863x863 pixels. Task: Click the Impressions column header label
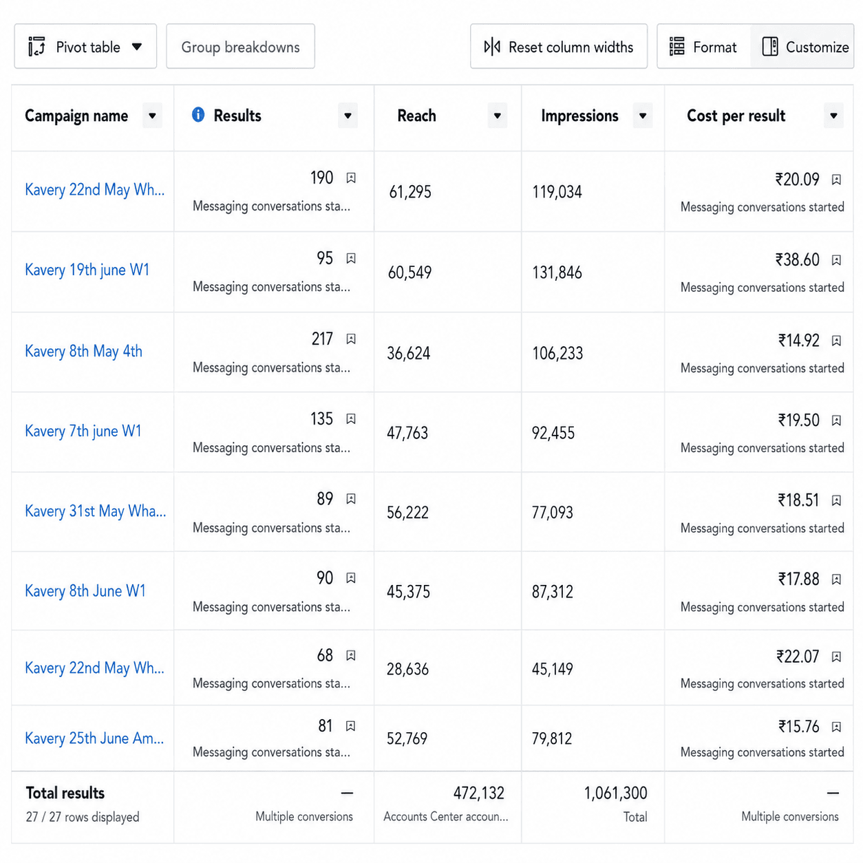coord(579,116)
